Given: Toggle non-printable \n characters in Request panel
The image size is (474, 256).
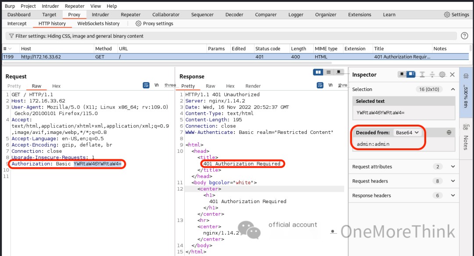Looking at the screenshot, I should pos(157,85).
